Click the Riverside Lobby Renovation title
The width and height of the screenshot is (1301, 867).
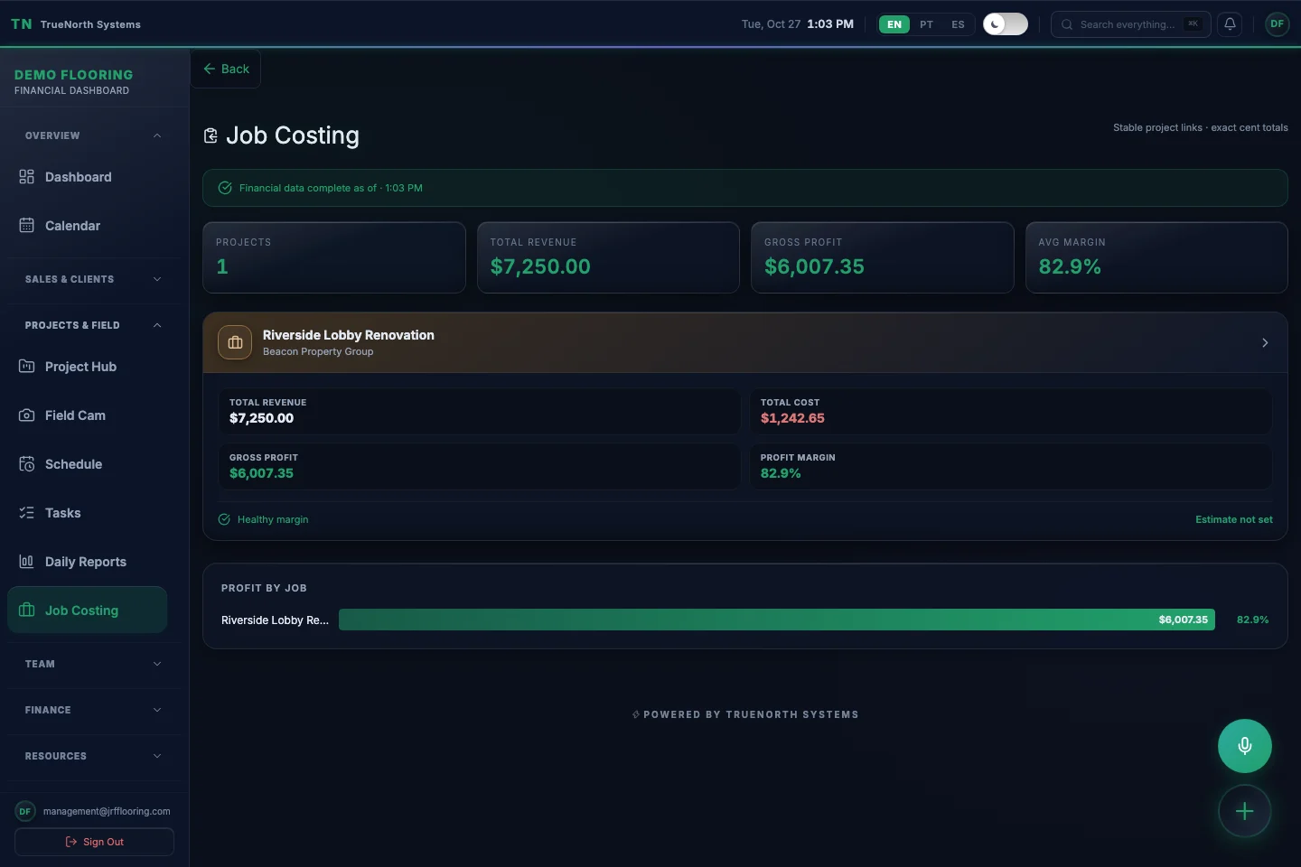coord(349,335)
